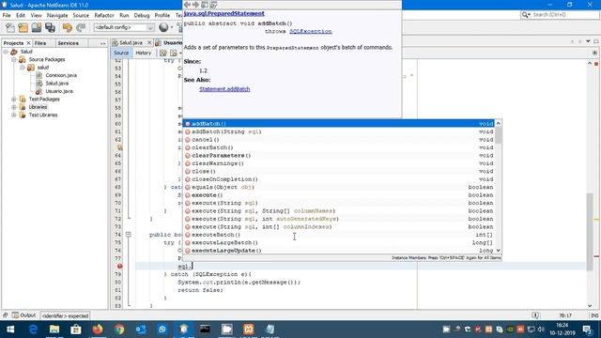This screenshot has height=338, width=601.
Task: Collapse the code fold at line 74
Action: 129,234
